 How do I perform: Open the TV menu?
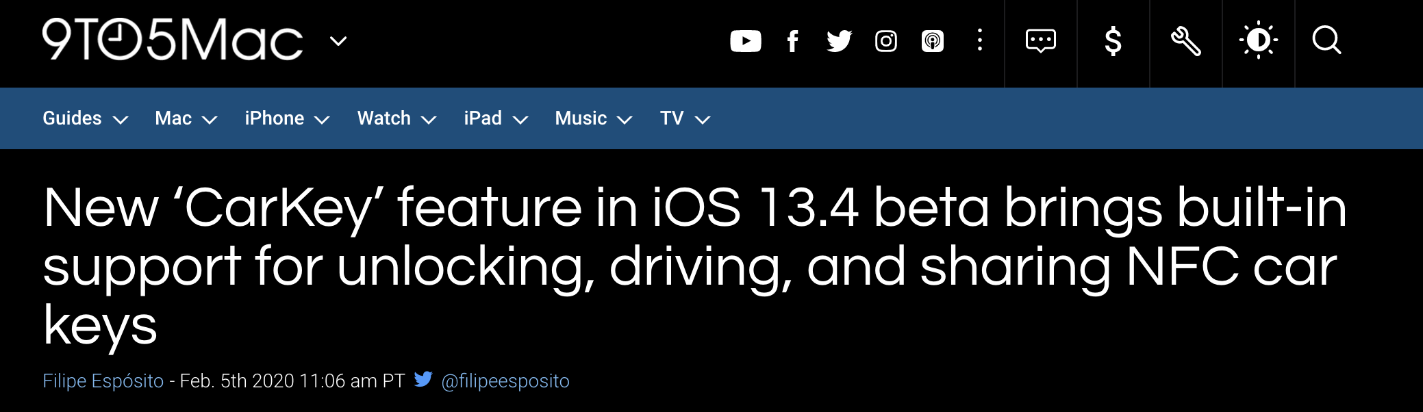[x=672, y=118]
